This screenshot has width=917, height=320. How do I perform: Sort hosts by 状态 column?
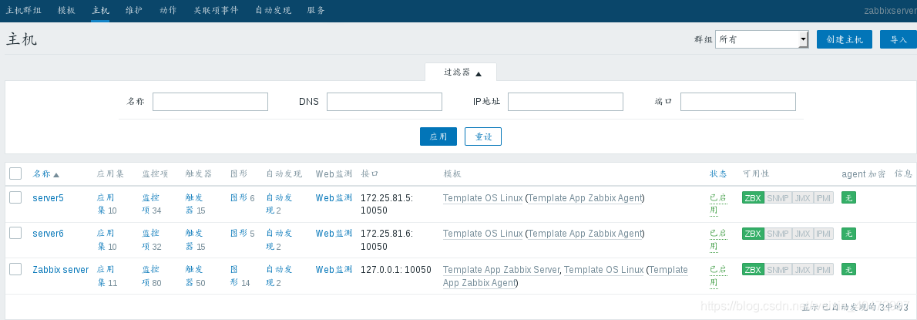(x=718, y=174)
